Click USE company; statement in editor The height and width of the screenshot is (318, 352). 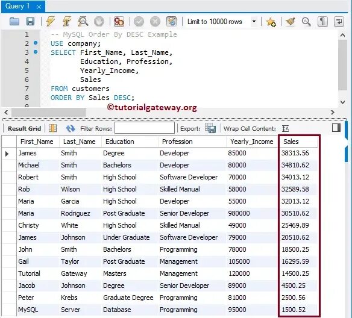click(x=76, y=43)
